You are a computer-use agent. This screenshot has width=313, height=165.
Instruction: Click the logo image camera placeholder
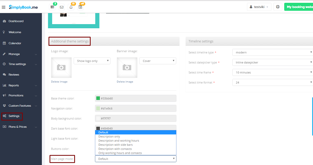61,67
